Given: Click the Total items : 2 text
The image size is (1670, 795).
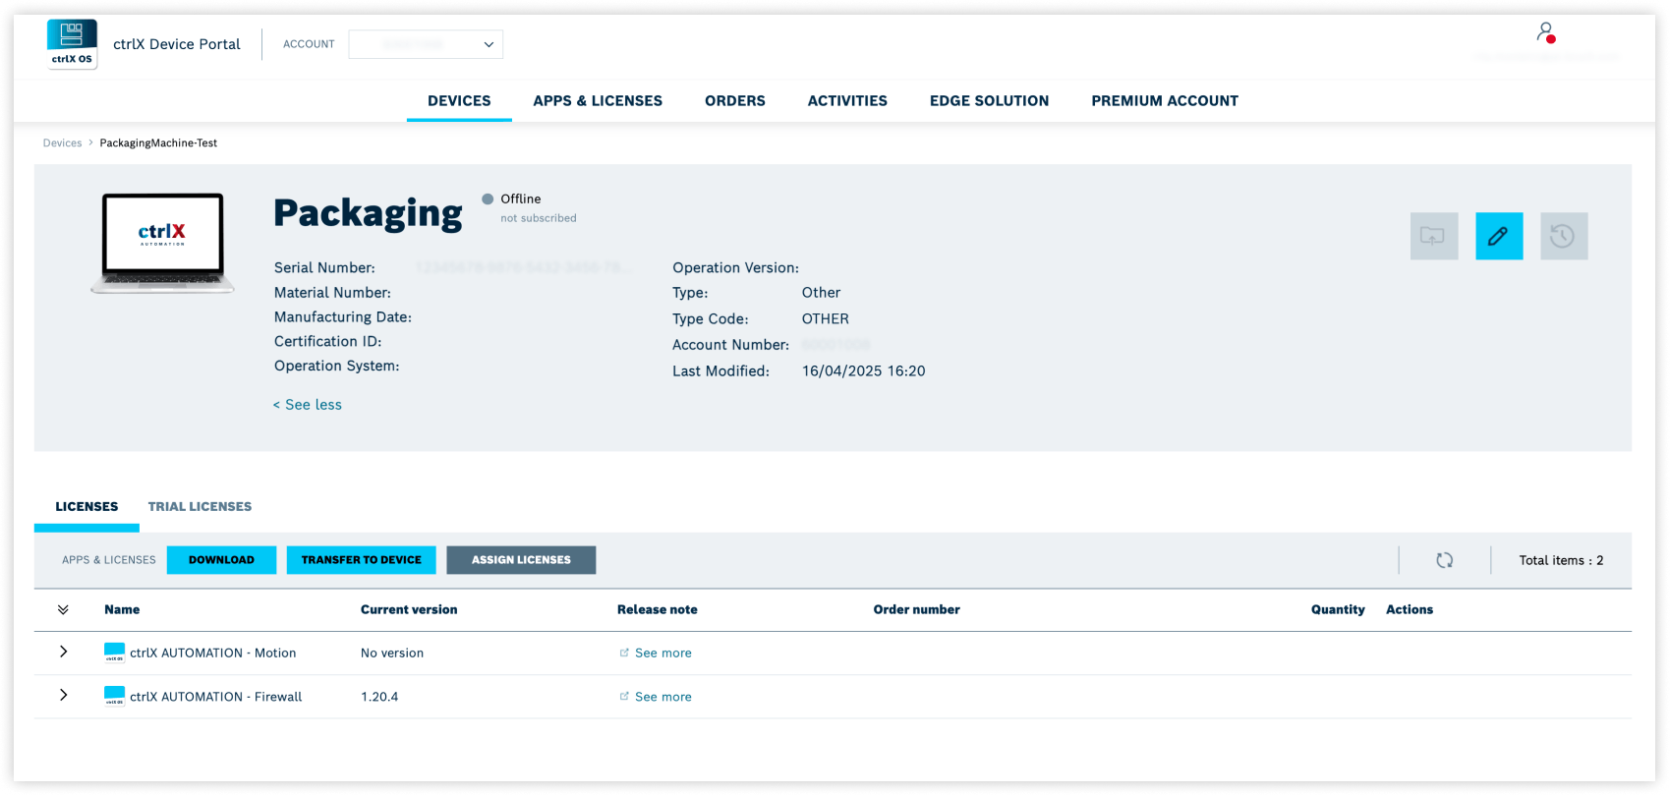Looking at the screenshot, I should click(1561, 560).
